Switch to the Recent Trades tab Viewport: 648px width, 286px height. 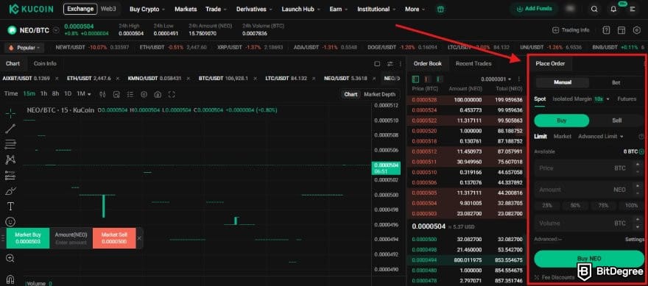[x=473, y=63]
